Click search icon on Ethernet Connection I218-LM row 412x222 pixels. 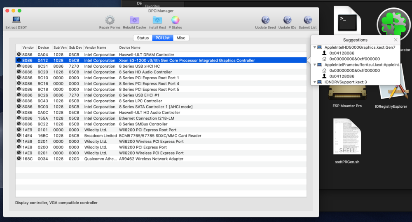click(19, 118)
